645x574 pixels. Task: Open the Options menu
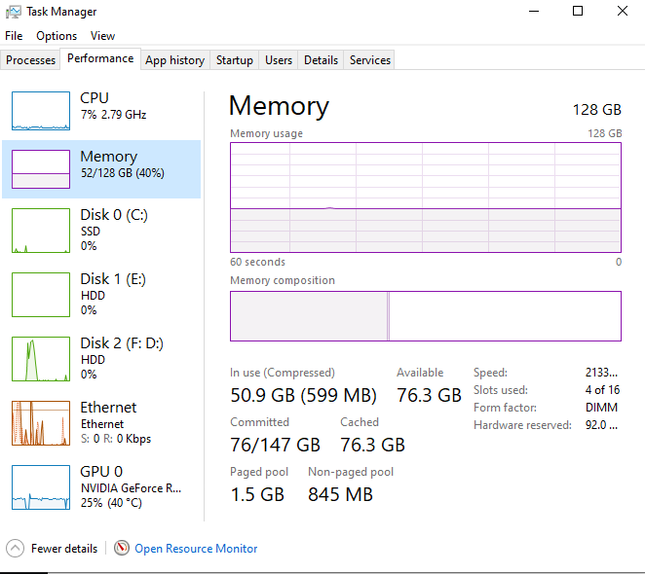[x=57, y=36]
